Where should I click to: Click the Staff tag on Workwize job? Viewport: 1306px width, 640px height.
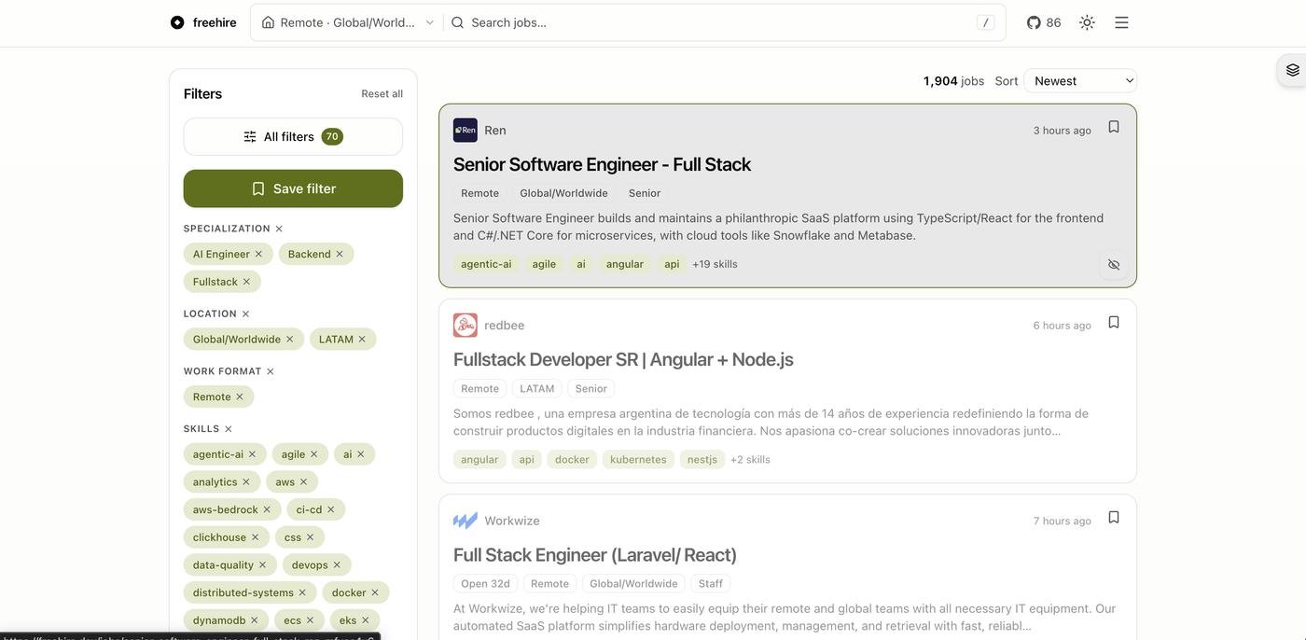[711, 584]
